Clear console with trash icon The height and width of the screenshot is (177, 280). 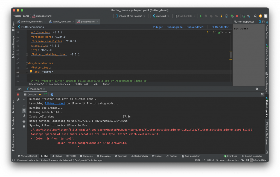click(x=24, y=126)
